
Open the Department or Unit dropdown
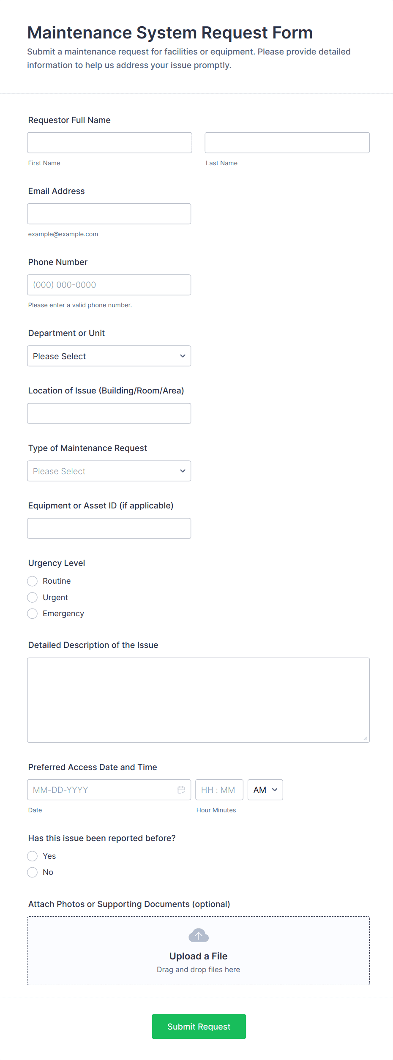pyautogui.click(x=109, y=356)
